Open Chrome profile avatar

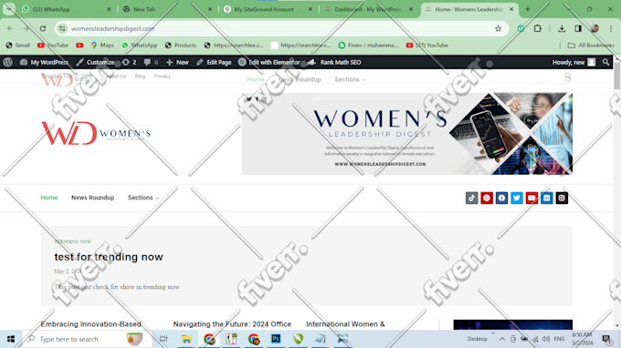(595, 28)
